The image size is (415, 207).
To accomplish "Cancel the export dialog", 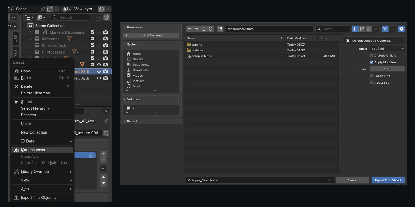I will point(352,180).
